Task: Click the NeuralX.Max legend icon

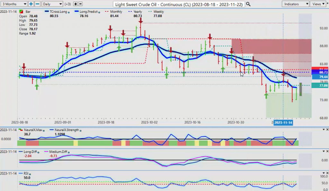Action: 22,130
